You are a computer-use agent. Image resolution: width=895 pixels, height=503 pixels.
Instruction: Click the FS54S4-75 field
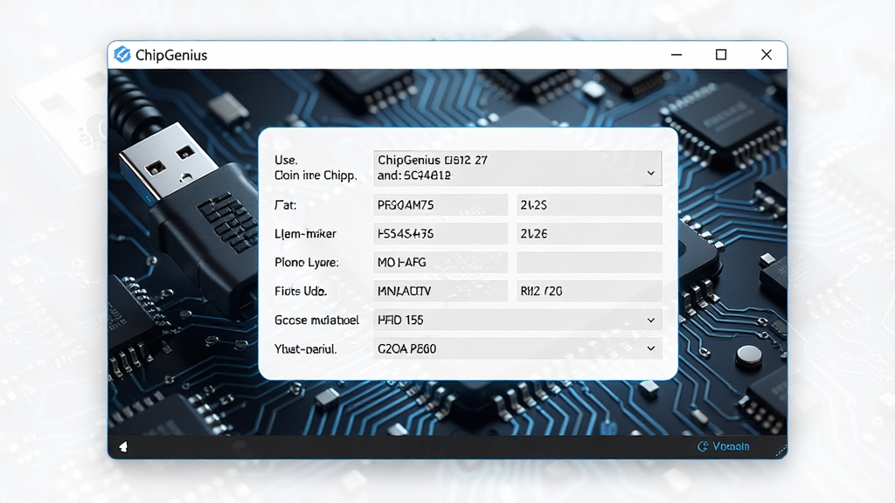441,234
